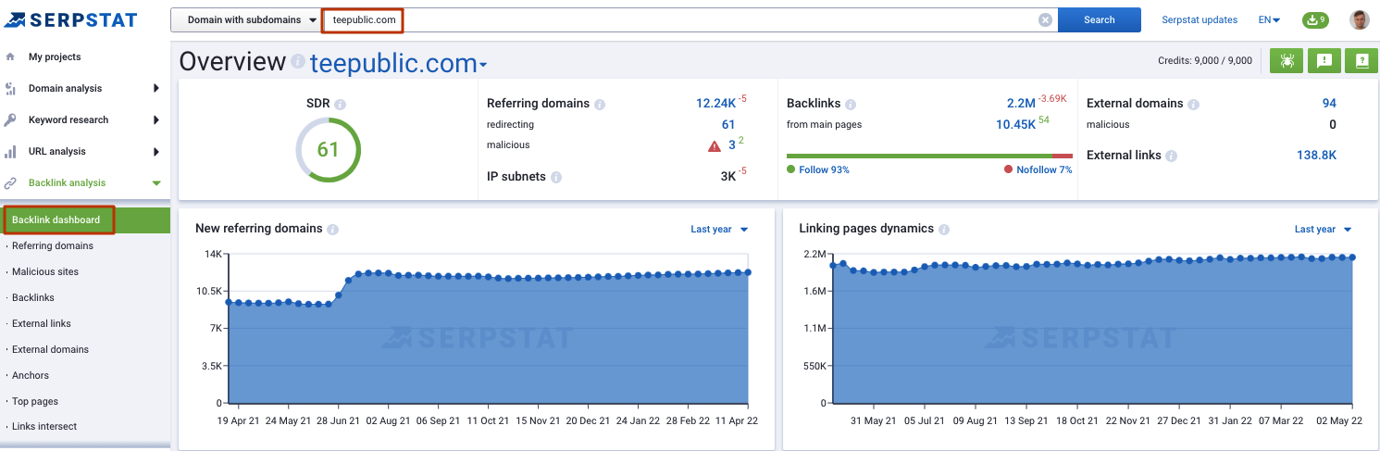1380x451 pixels.
Task: Open the teepublic.com domain dropdown in heading
Action: point(398,63)
